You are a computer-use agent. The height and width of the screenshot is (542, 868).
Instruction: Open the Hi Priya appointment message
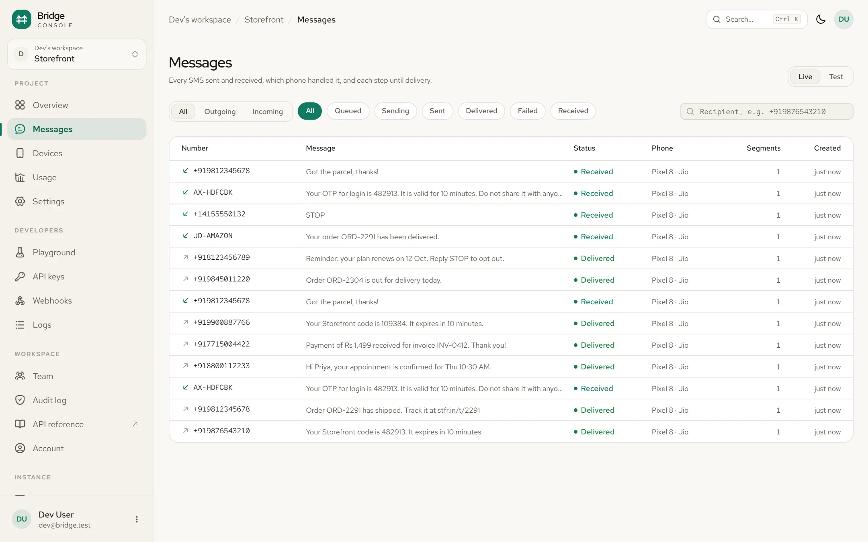(x=511, y=367)
